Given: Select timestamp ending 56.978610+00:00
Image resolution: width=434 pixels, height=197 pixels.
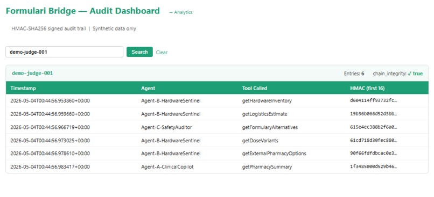Looking at the screenshot, I should pyautogui.click(x=50, y=153).
